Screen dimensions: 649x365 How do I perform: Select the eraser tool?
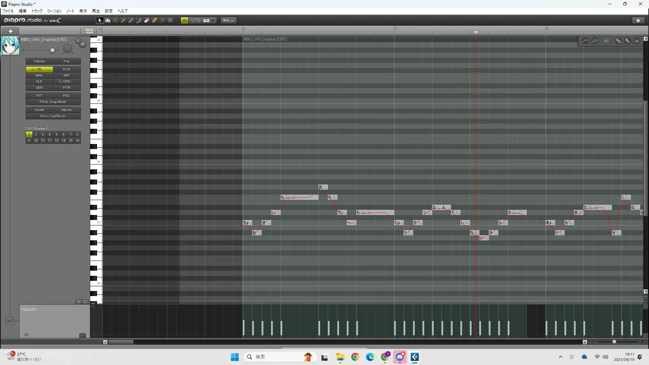(x=147, y=21)
